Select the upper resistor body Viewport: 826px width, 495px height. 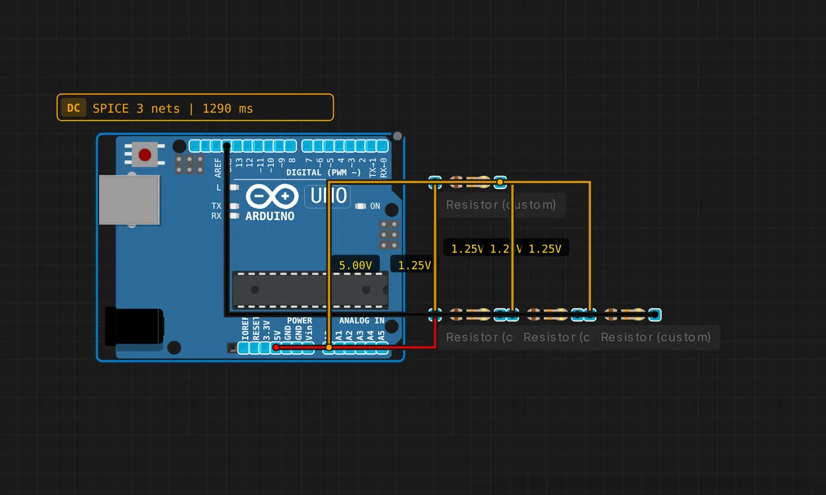click(471, 182)
